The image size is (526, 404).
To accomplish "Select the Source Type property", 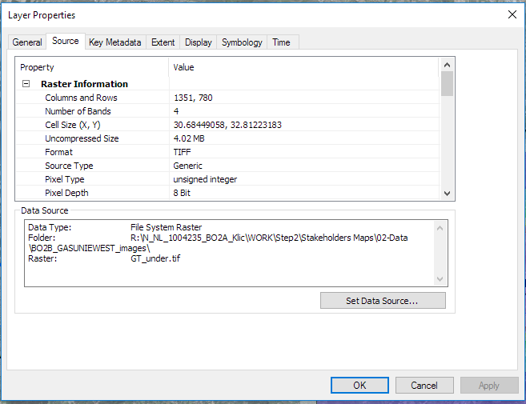I will [x=69, y=166].
